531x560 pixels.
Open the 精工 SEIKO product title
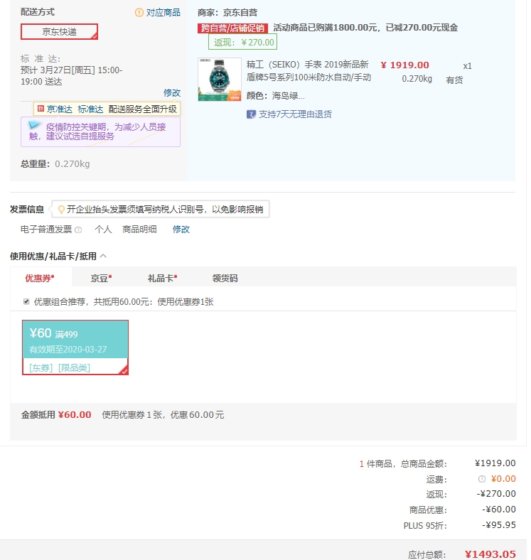click(309, 71)
